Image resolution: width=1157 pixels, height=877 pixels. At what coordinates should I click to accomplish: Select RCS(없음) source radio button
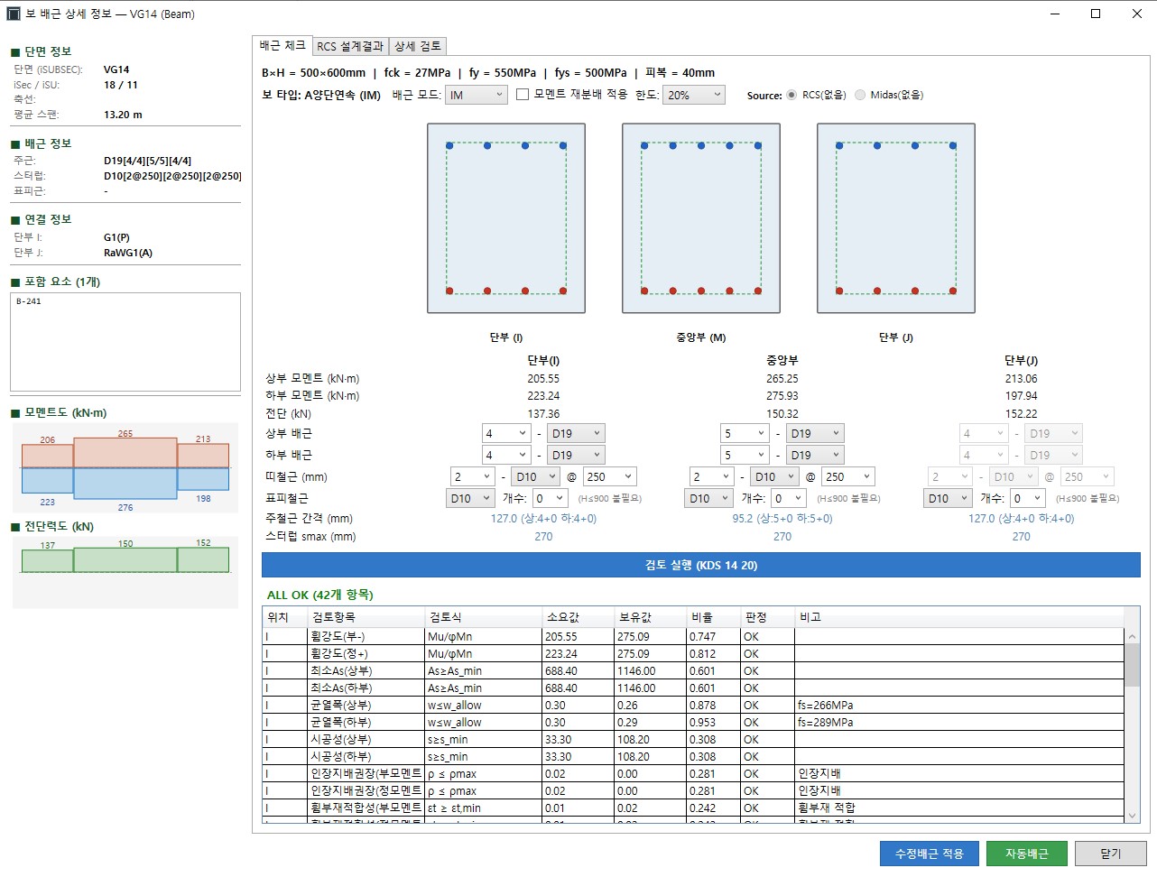791,95
